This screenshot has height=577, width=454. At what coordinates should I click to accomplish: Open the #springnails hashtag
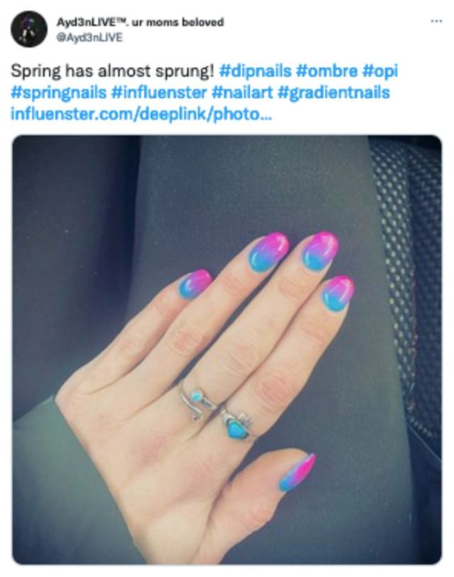58,92
